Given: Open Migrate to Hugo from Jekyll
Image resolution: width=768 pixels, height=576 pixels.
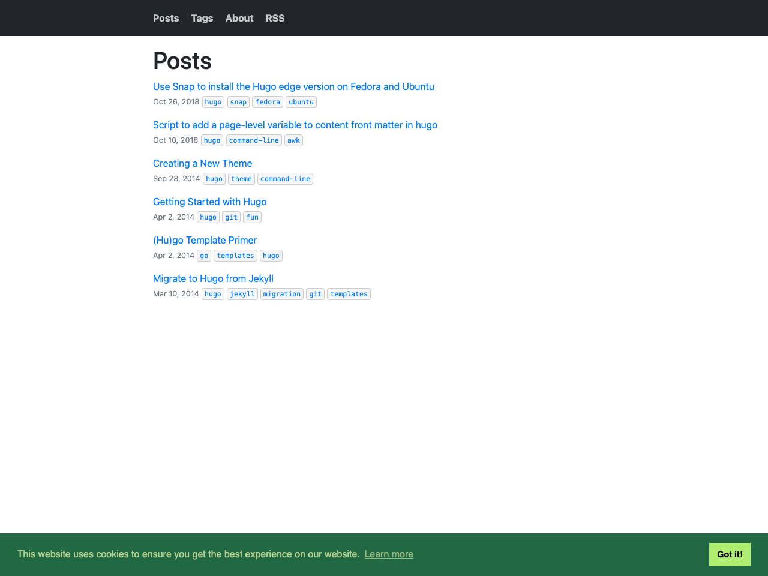Looking at the screenshot, I should coord(213,278).
